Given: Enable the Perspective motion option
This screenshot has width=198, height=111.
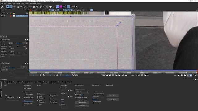Looking at the screenshot, I should 42,102.
